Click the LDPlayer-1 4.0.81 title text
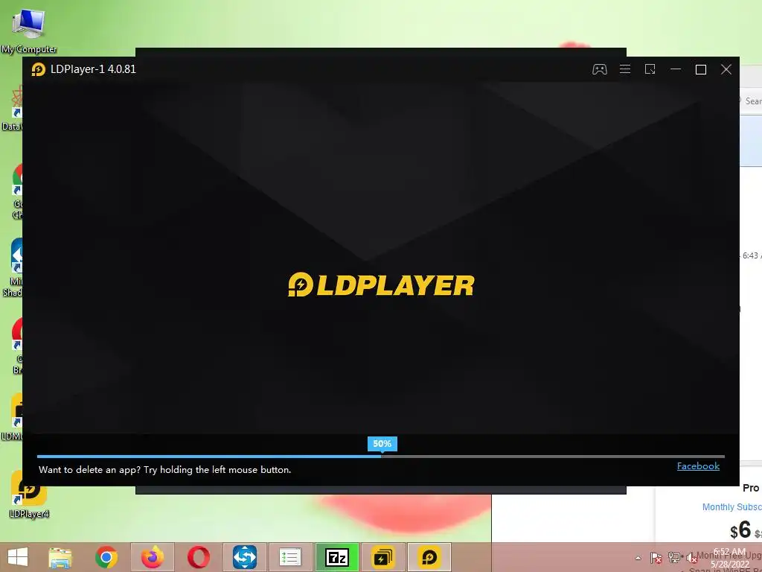Image resolution: width=762 pixels, height=572 pixels. tap(93, 69)
